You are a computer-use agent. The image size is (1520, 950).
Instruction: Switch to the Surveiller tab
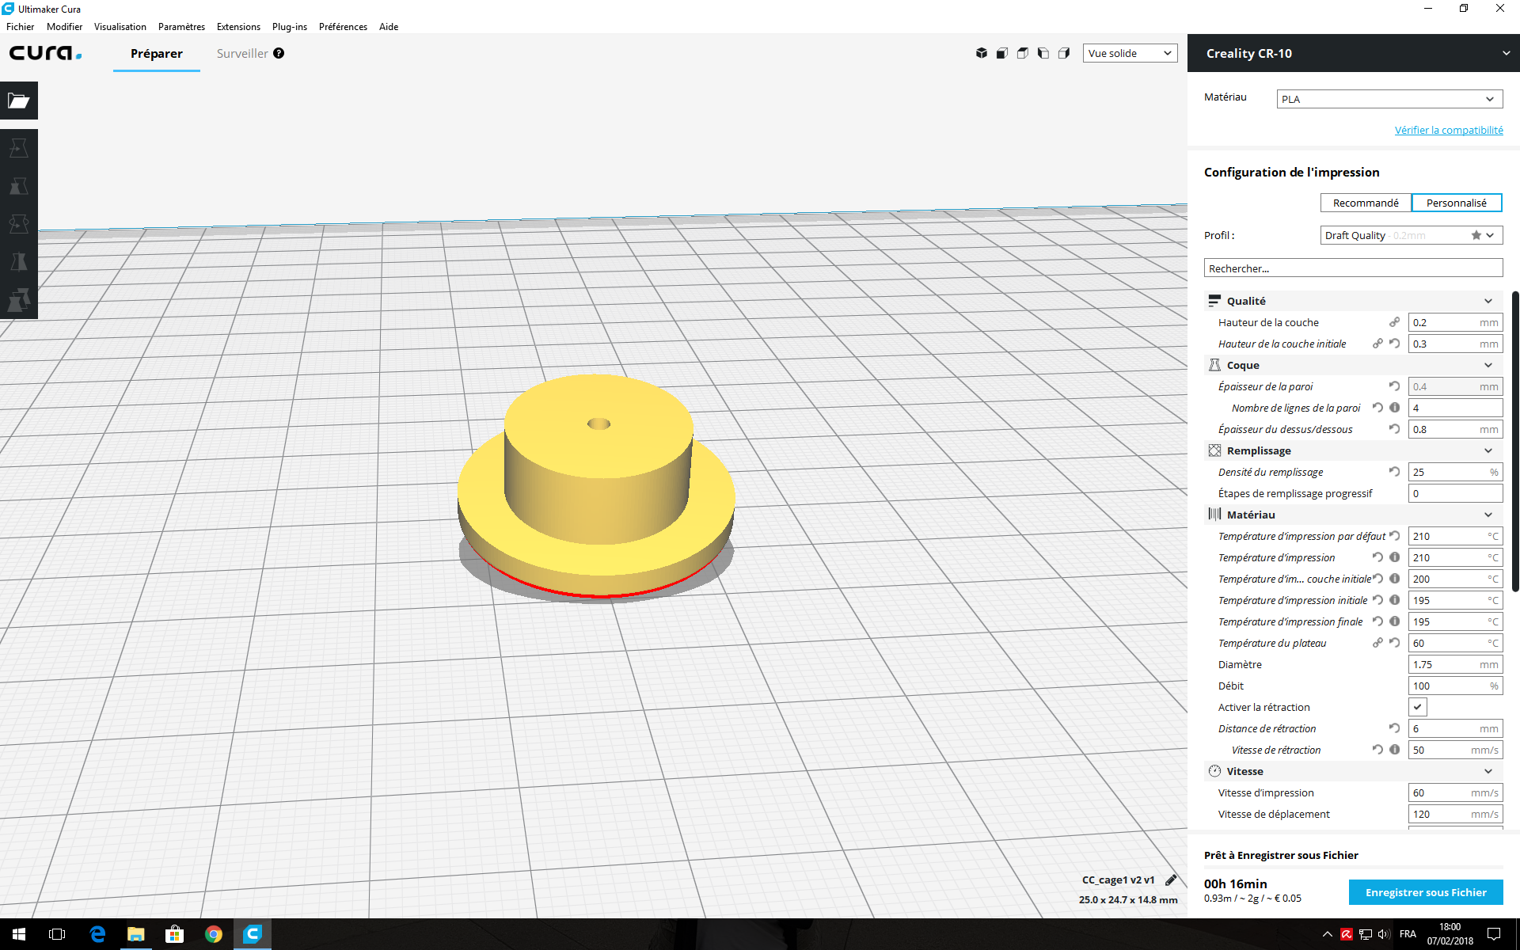coord(242,53)
